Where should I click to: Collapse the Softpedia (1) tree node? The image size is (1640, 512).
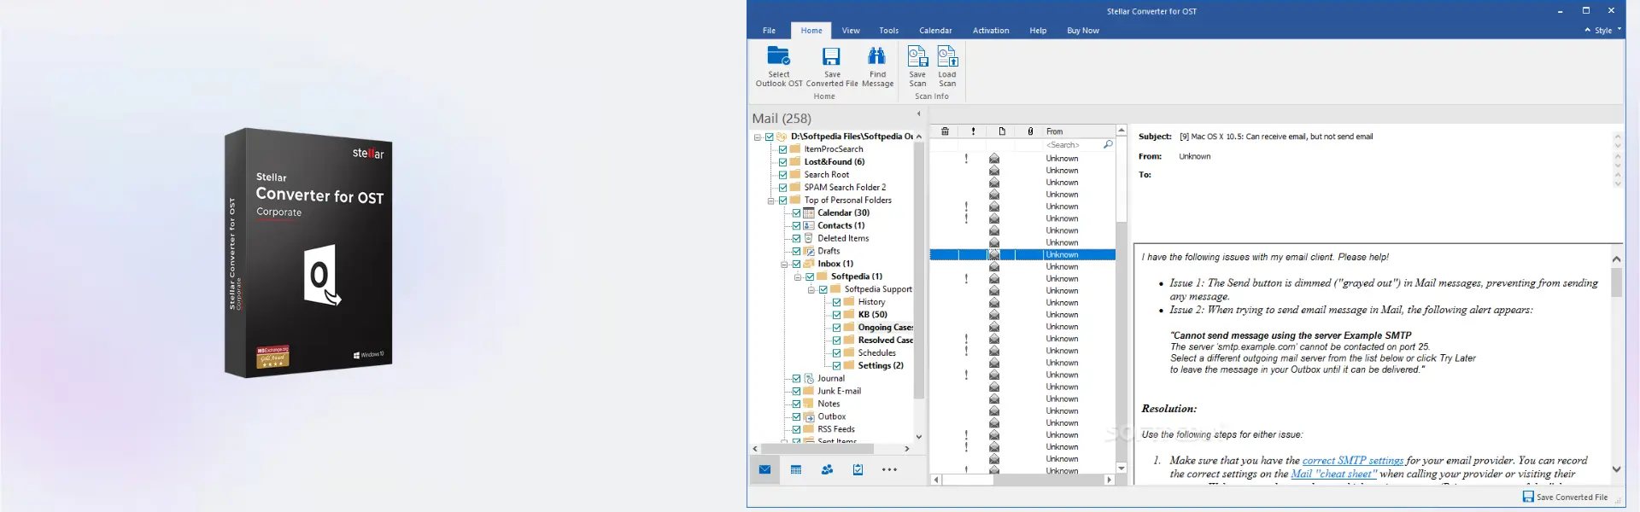click(798, 276)
